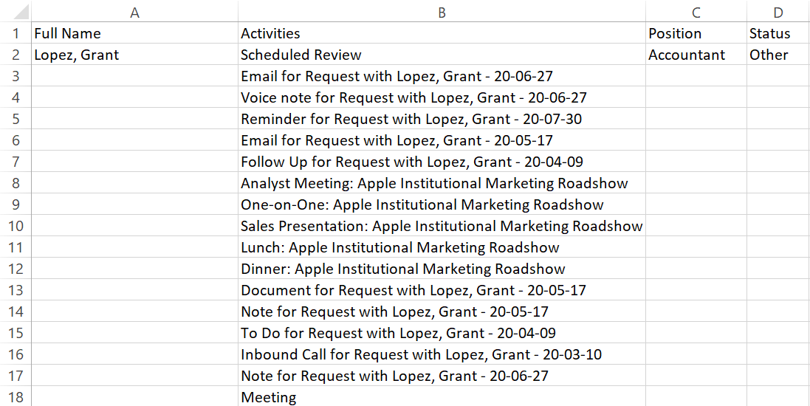Click the cell containing Lopez, Grant name
Image resolution: width=810 pixels, height=406 pixels.
(x=134, y=55)
